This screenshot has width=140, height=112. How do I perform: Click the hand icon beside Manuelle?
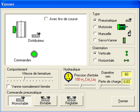pyautogui.click(x=129, y=33)
